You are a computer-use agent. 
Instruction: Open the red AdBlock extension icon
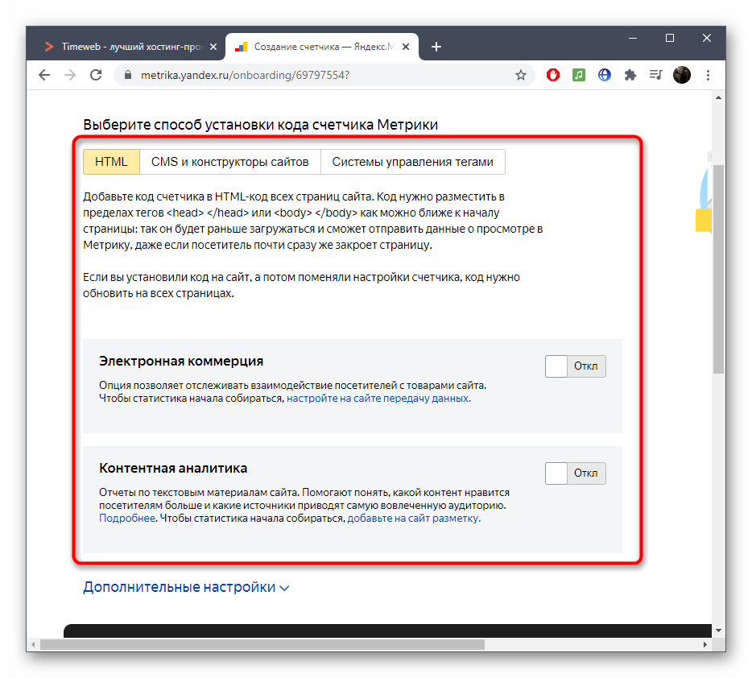click(553, 75)
